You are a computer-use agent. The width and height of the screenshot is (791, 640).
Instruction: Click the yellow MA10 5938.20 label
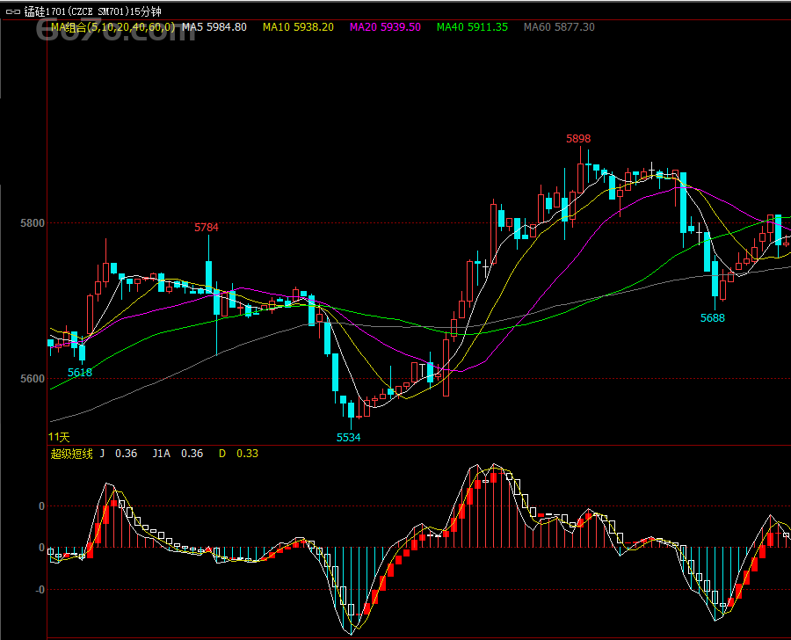click(x=298, y=27)
